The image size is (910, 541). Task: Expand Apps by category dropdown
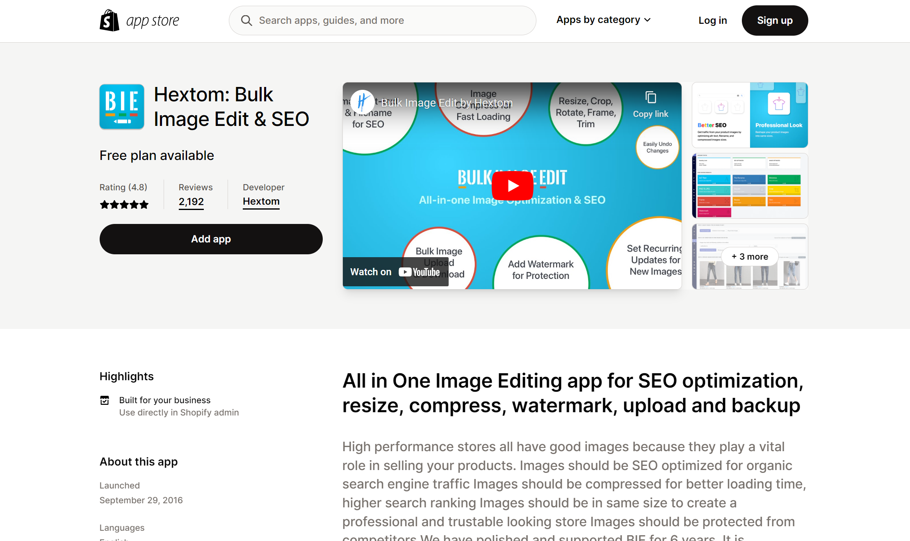click(603, 20)
